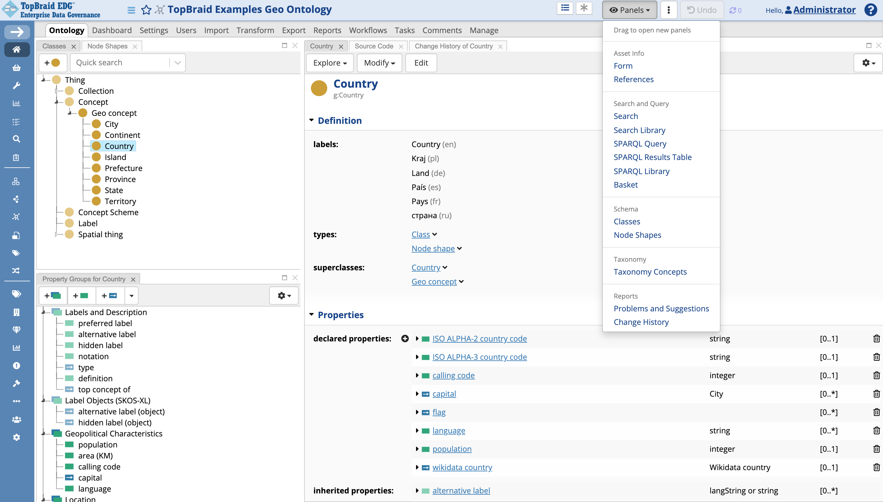Open the shuffle icon in the left sidebar
The image size is (883, 502).
(x=17, y=271)
